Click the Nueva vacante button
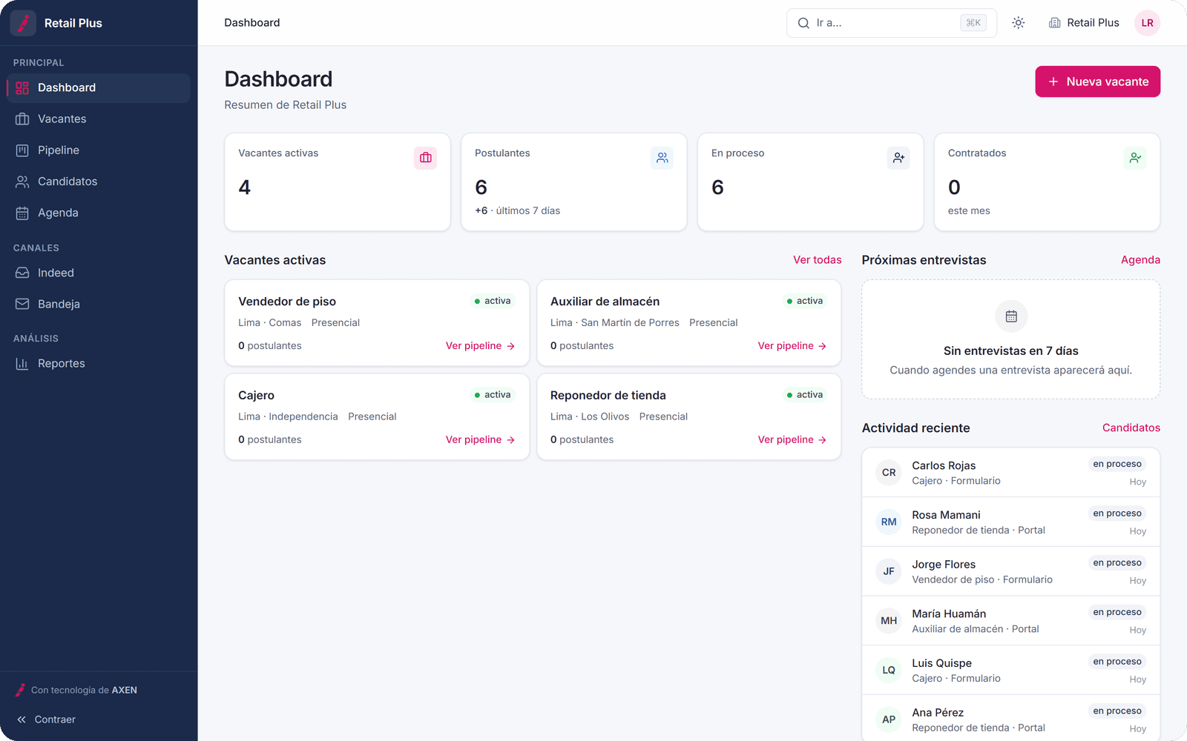1187x741 pixels. point(1097,82)
